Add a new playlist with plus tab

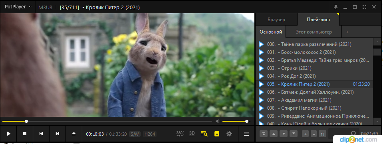click(x=347, y=32)
